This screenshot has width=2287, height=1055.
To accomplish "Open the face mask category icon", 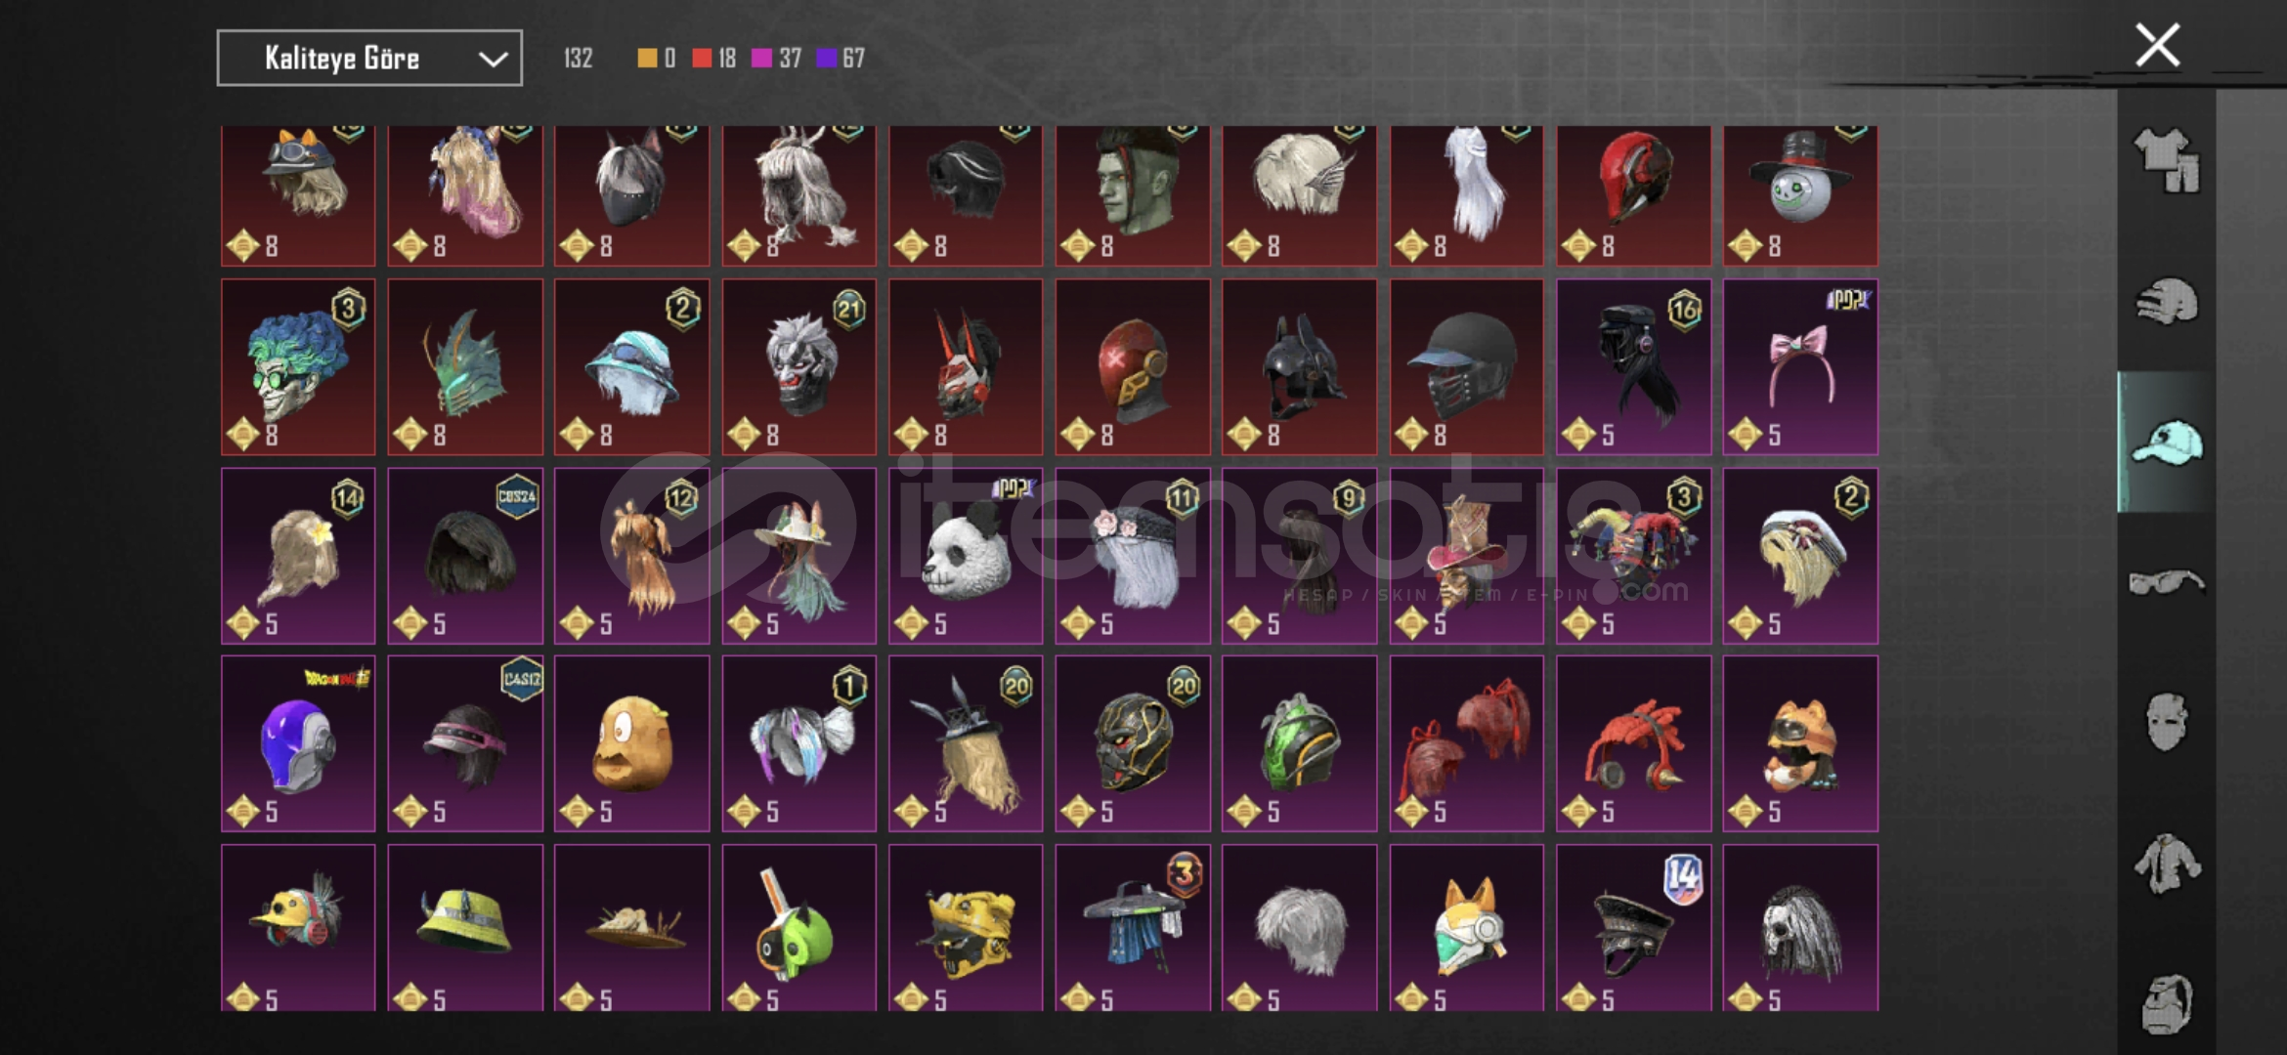I will (x=2167, y=722).
